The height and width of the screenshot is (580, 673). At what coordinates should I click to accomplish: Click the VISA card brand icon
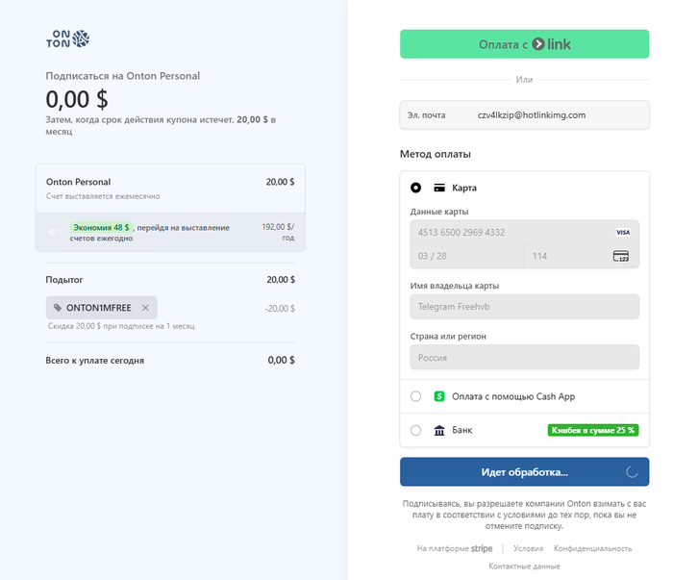pyautogui.click(x=623, y=233)
